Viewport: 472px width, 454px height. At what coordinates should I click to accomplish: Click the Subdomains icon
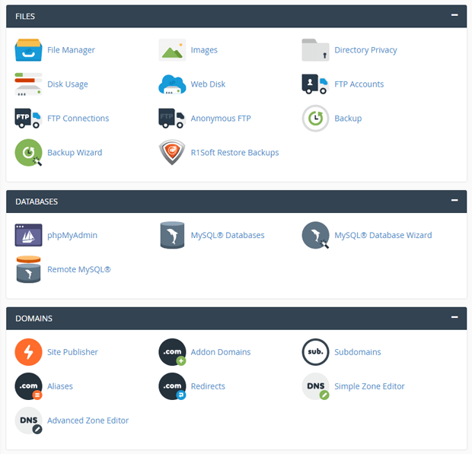(315, 352)
